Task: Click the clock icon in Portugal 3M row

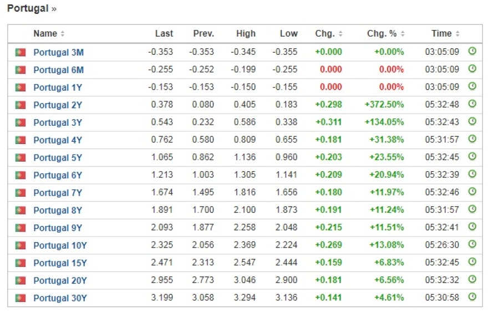Action: [472, 52]
